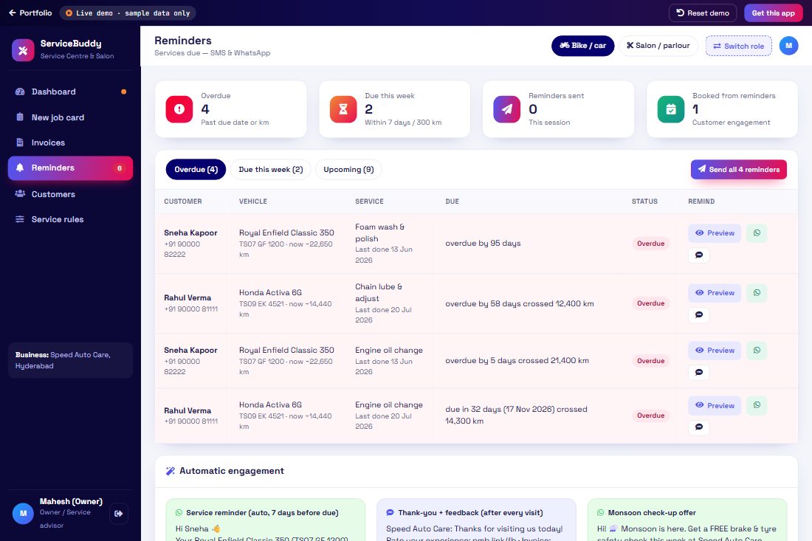Click the Reminders sent paper plane icon
The image size is (812, 541).
click(507, 109)
